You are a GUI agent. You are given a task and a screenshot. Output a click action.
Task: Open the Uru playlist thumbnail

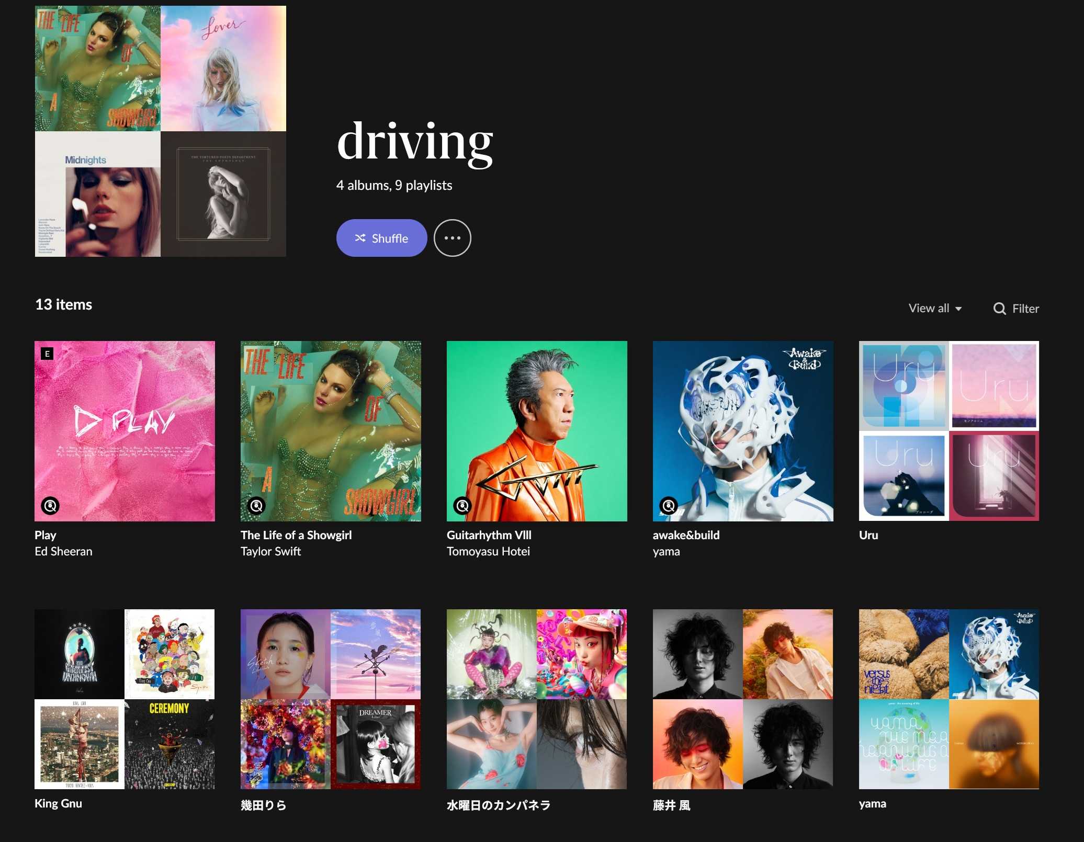point(948,431)
